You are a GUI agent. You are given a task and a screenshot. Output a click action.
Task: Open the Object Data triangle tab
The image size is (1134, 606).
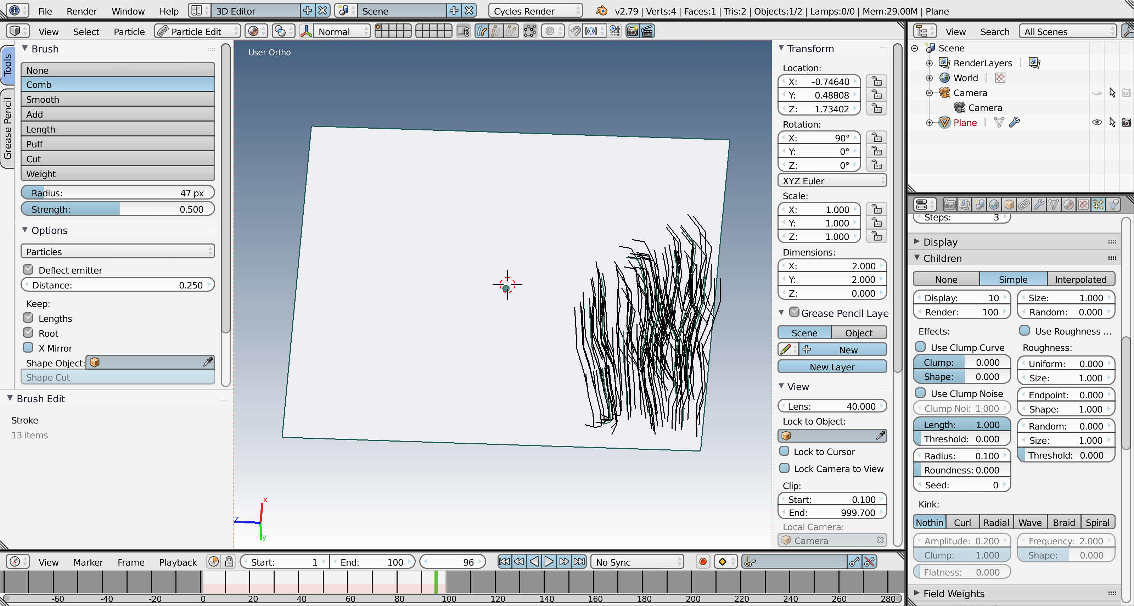pos(1054,204)
